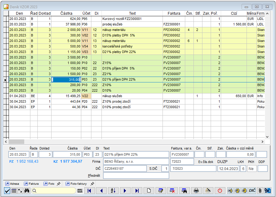The image size is (276, 197).
Task: Click the Text column header
Action: (132, 13)
